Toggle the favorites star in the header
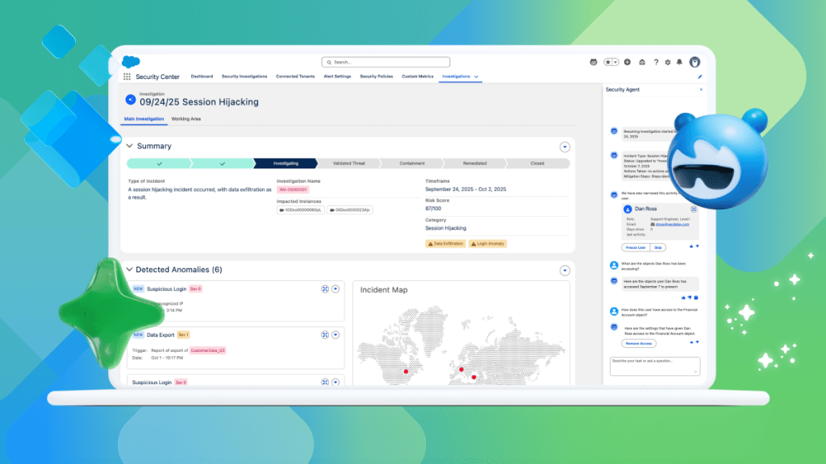The width and height of the screenshot is (826, 464). click(607, 61)
